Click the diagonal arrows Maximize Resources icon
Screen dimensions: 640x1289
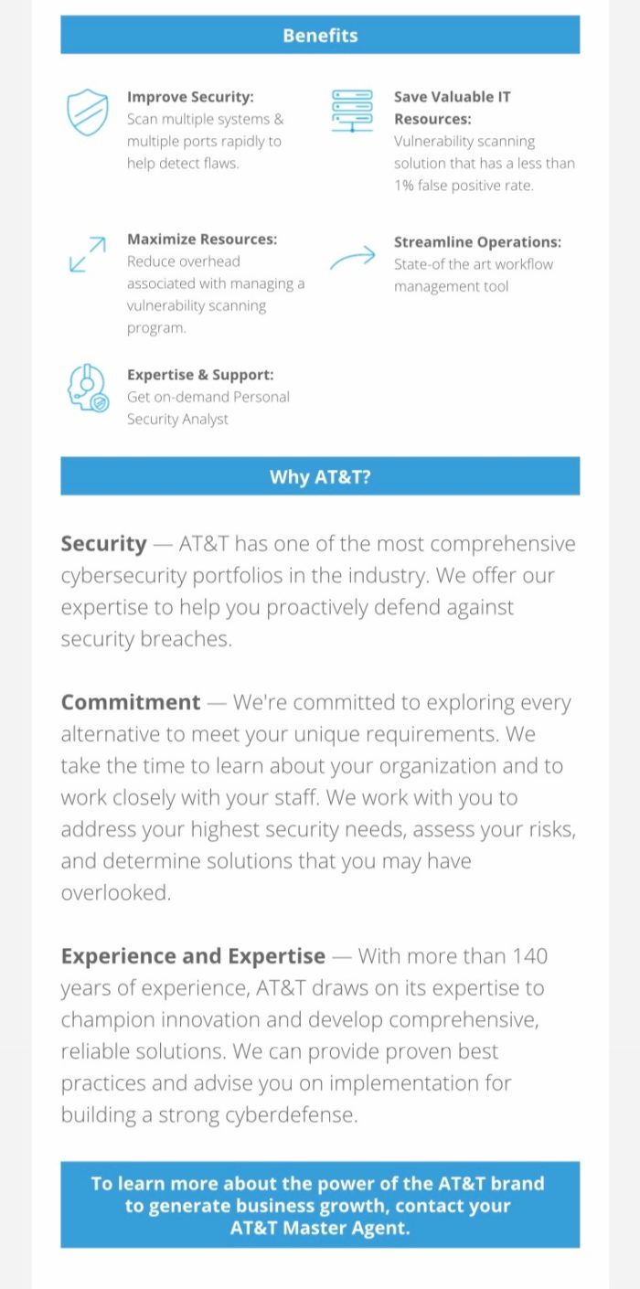click(88, 254)
